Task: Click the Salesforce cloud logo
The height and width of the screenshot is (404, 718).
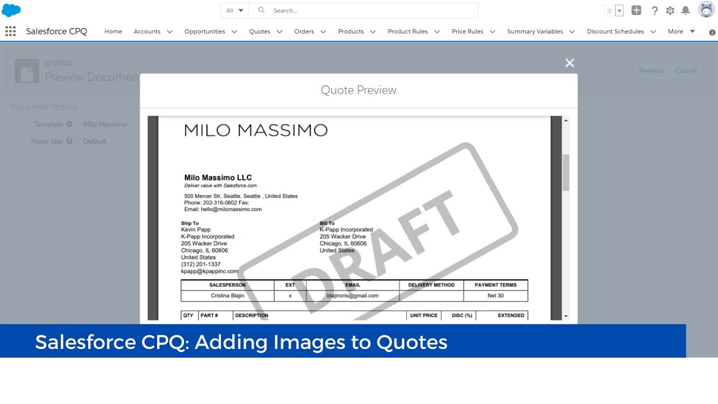Action: tap(11, 10)
